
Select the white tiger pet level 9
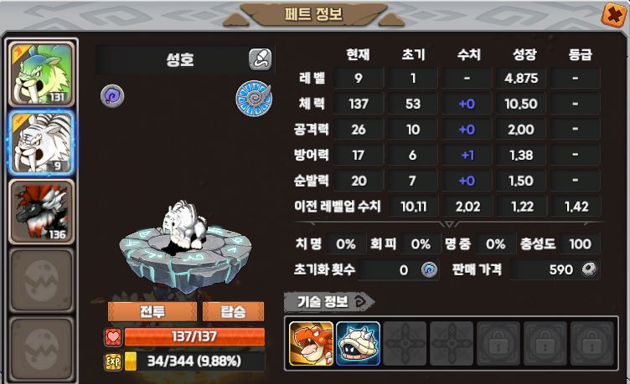point(42,143)
